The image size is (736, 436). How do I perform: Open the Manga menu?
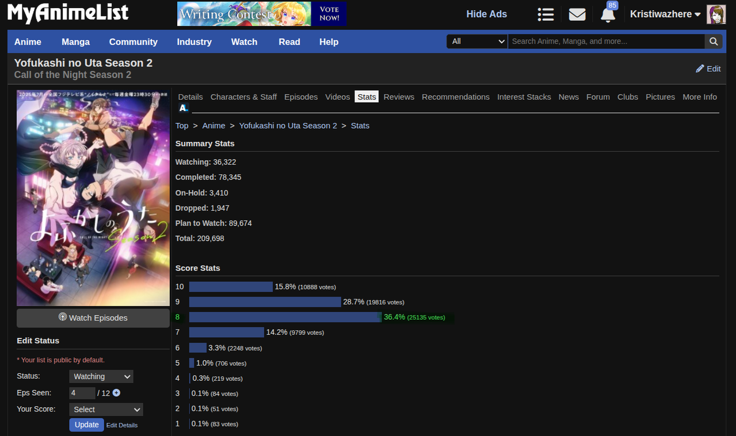(x=75, y=42)
